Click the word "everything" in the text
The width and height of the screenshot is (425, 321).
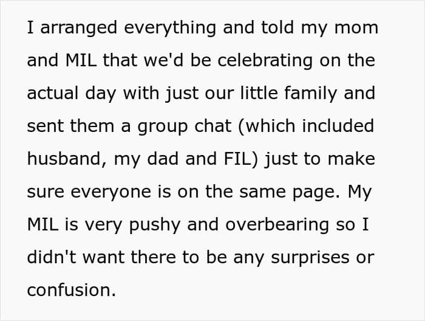coord(170,28)
